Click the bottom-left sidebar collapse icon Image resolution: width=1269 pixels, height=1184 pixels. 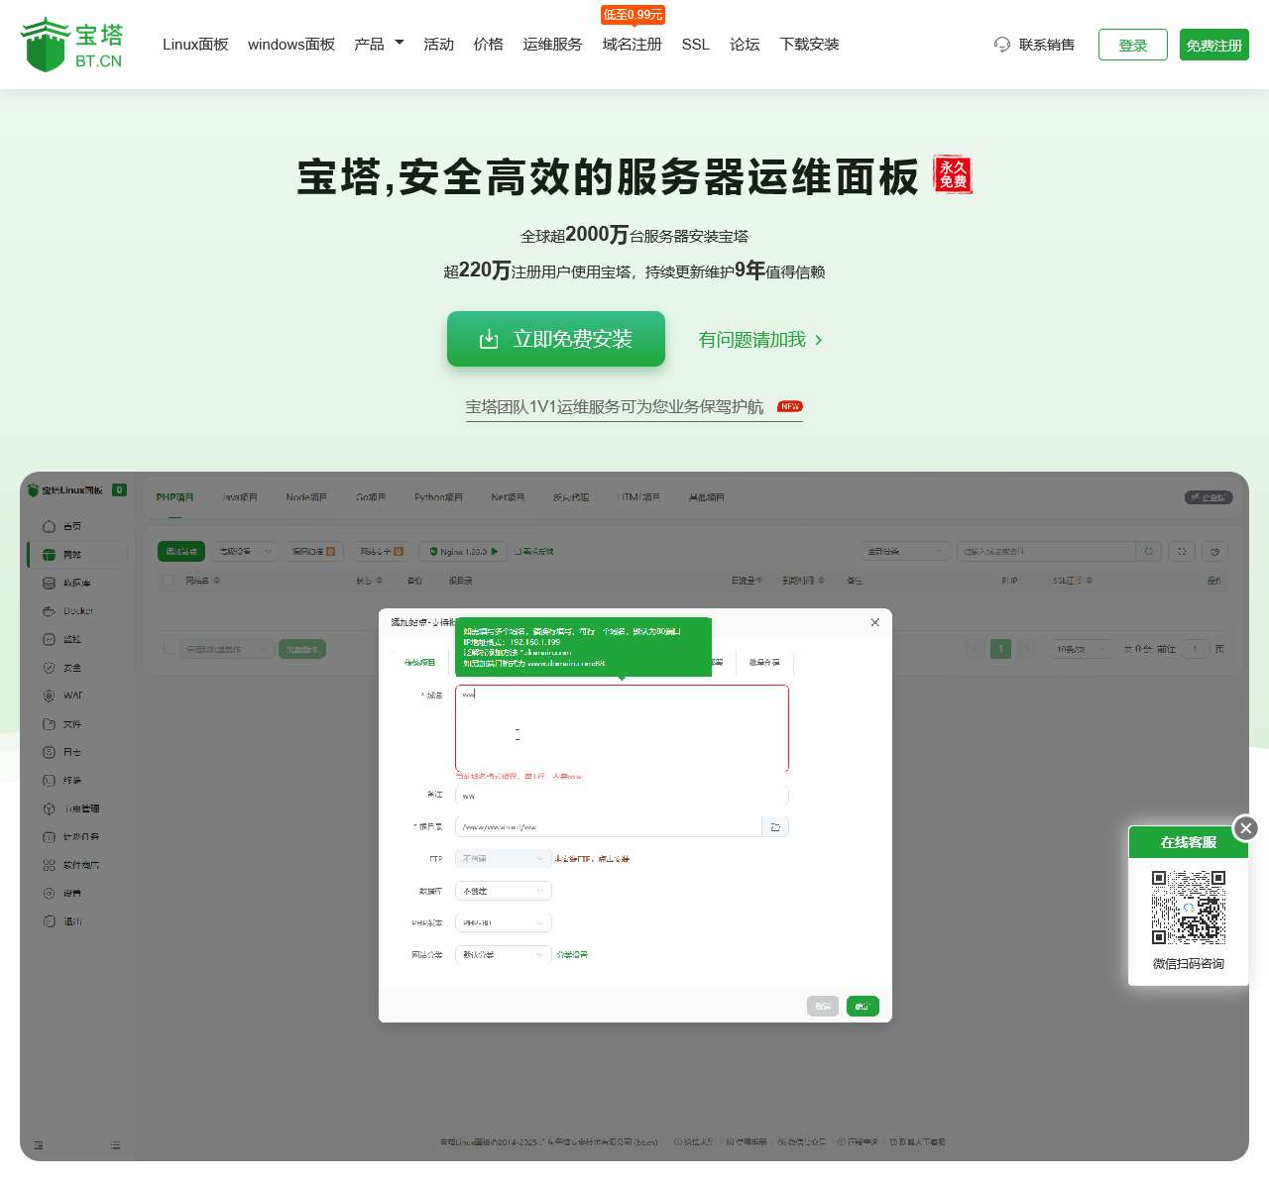tap(39, 1145)
